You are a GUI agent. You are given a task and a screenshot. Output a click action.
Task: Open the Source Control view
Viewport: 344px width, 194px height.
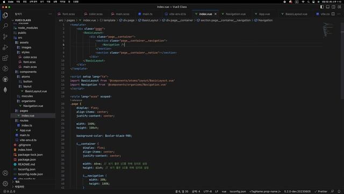pos(5,37)
